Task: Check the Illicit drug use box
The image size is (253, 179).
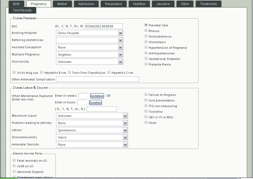Action: tap(14, 72)
